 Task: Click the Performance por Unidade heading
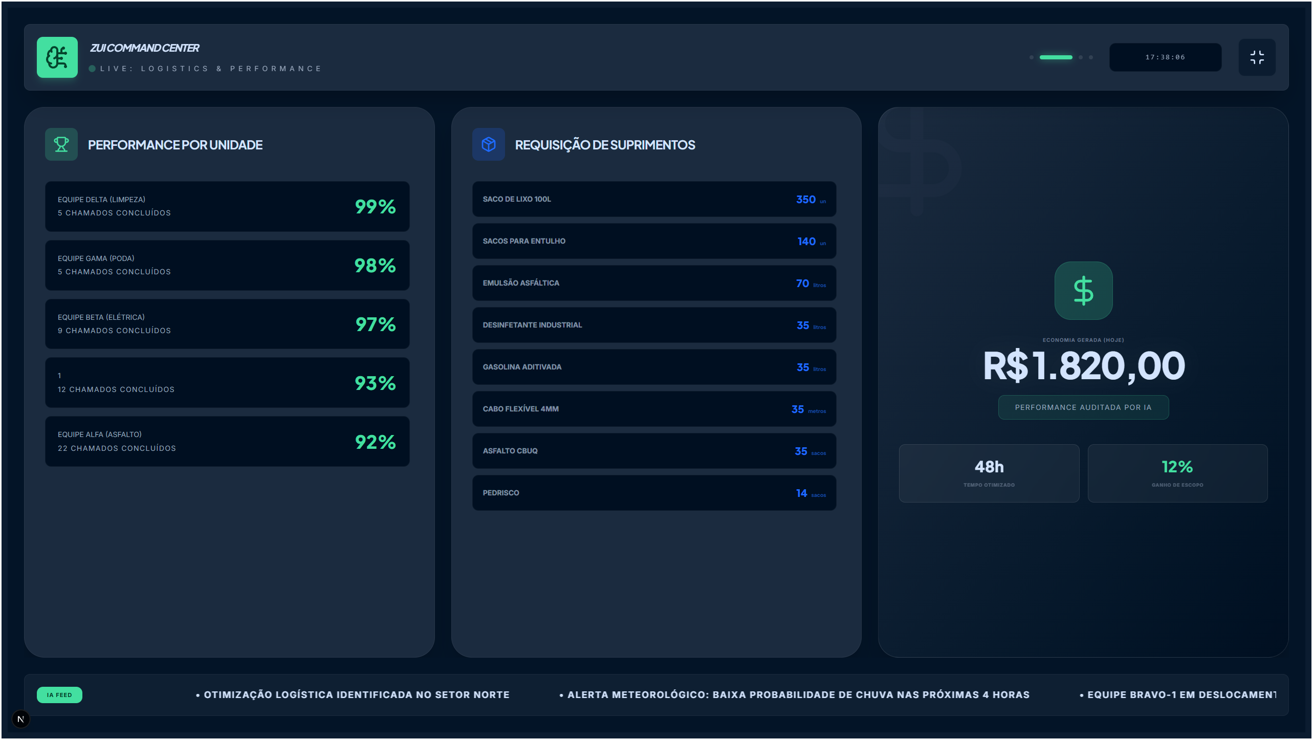click(175, 145)
